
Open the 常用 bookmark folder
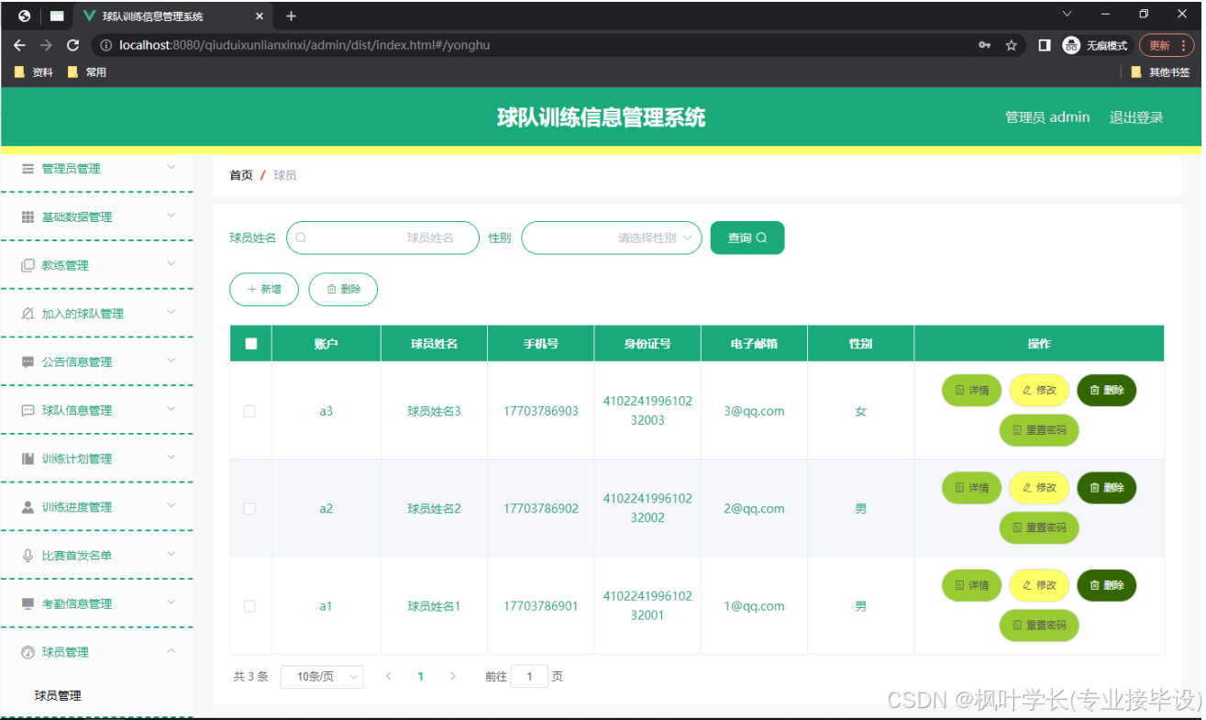click(x=87, y=72)
